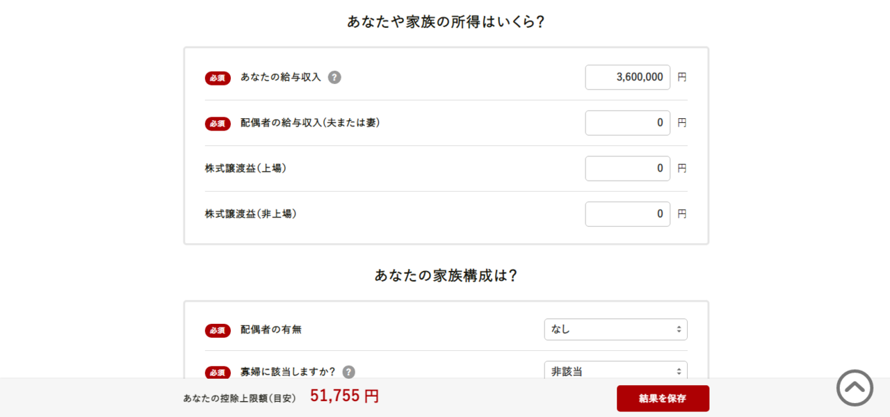Click the あなたや家族の所得はいくら? heading

(x=446, y=22)
